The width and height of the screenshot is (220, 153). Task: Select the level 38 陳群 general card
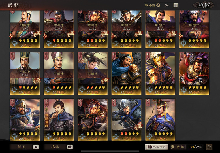(59, 73)
